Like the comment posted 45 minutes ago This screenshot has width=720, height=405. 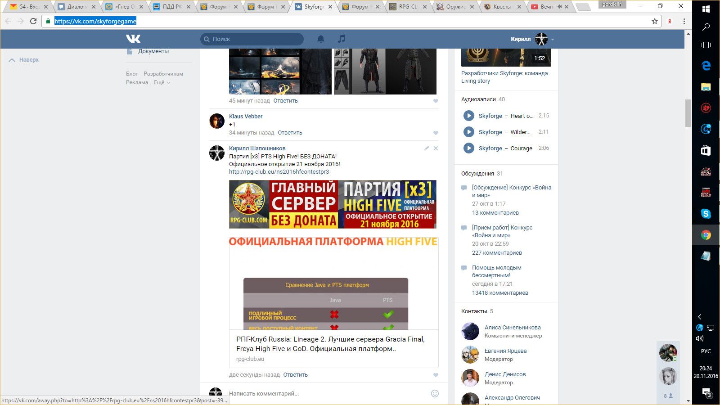tap(436, 101)
